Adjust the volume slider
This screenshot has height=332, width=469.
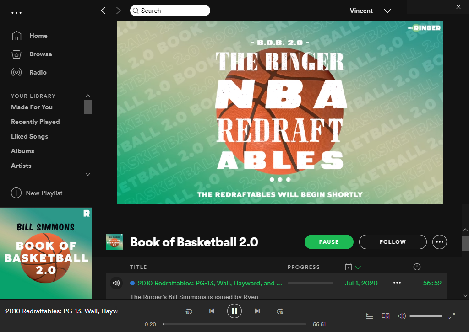[426, 316]
